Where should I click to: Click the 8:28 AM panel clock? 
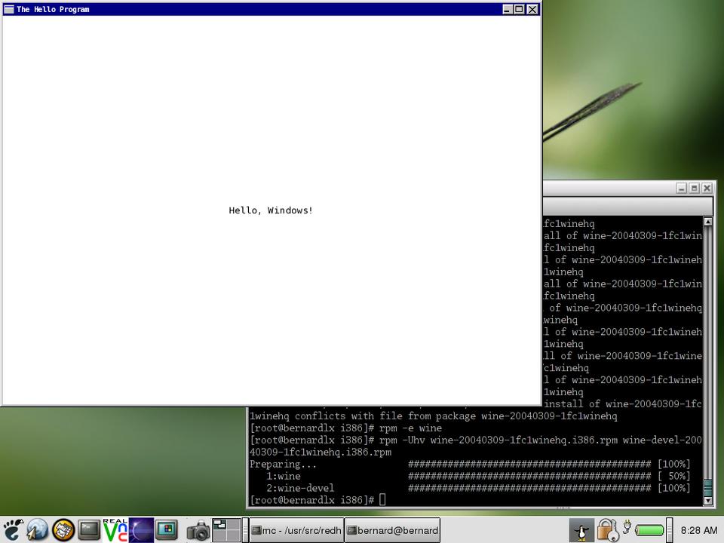pos(698,530)
